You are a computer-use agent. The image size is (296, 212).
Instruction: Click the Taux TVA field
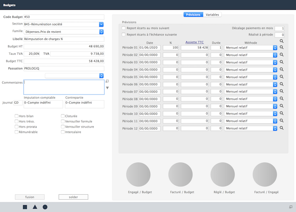32,54
